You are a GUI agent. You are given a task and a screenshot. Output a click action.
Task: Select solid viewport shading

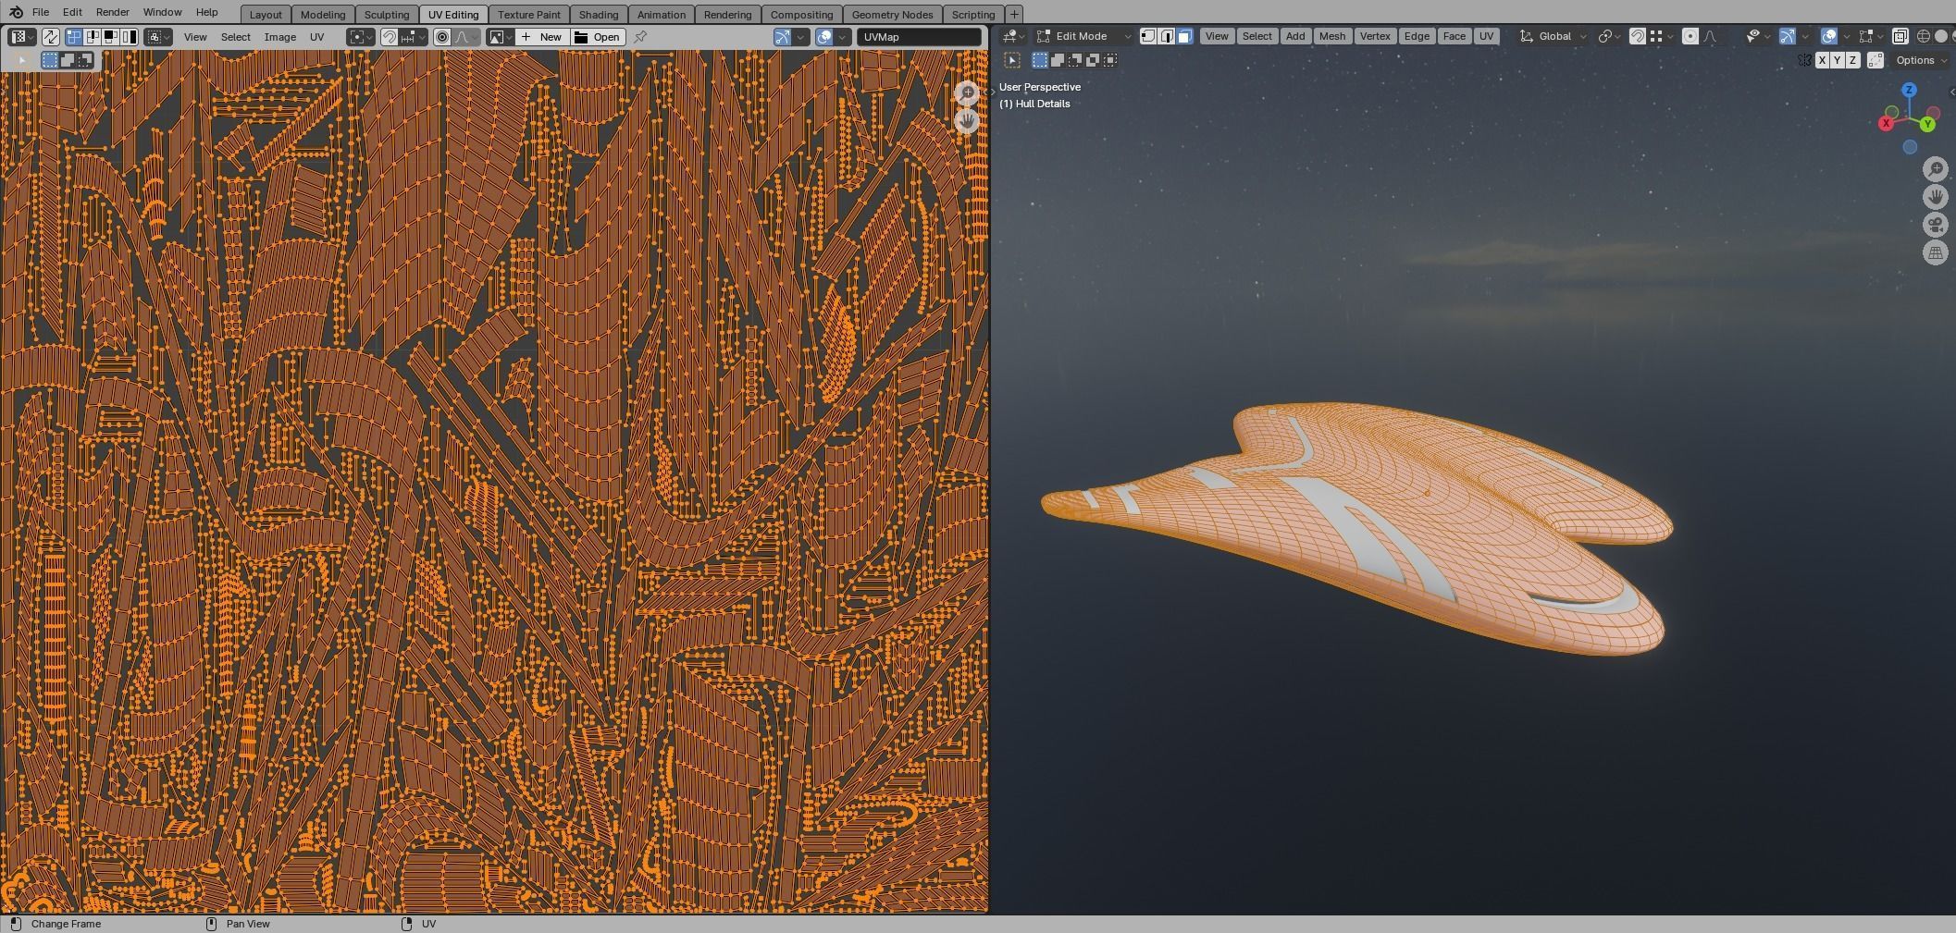click(x=1940, y=36)
